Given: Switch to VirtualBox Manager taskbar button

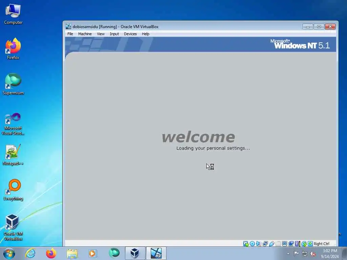Looking at the screenshot, I should tap(135, 253).
